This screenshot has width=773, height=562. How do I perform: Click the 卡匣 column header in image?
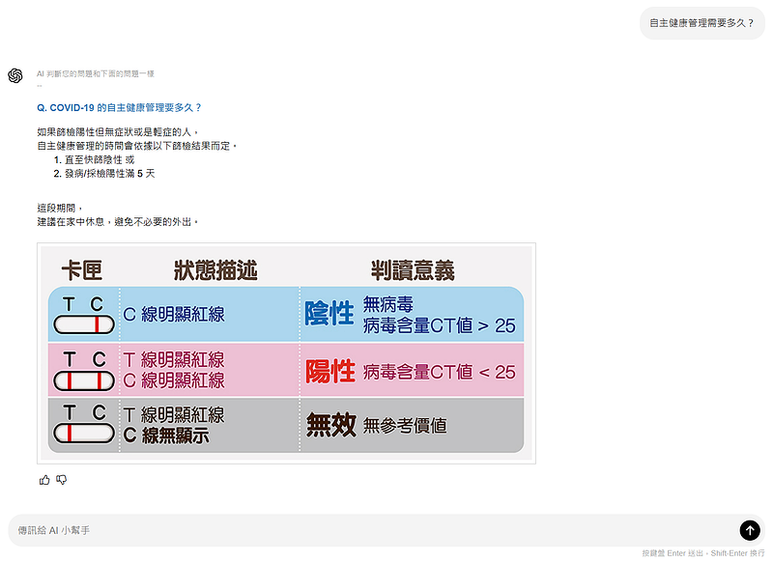coord(82,269)
